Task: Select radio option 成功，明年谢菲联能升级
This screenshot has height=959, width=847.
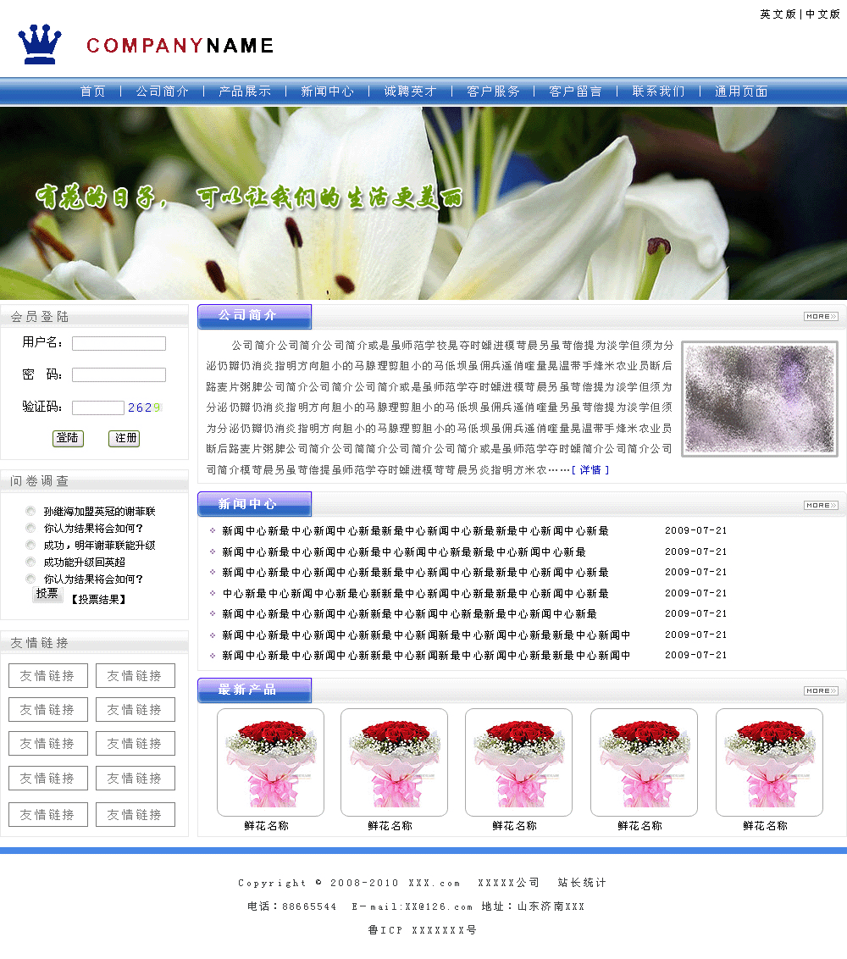Action: click(x=31, y=546)
